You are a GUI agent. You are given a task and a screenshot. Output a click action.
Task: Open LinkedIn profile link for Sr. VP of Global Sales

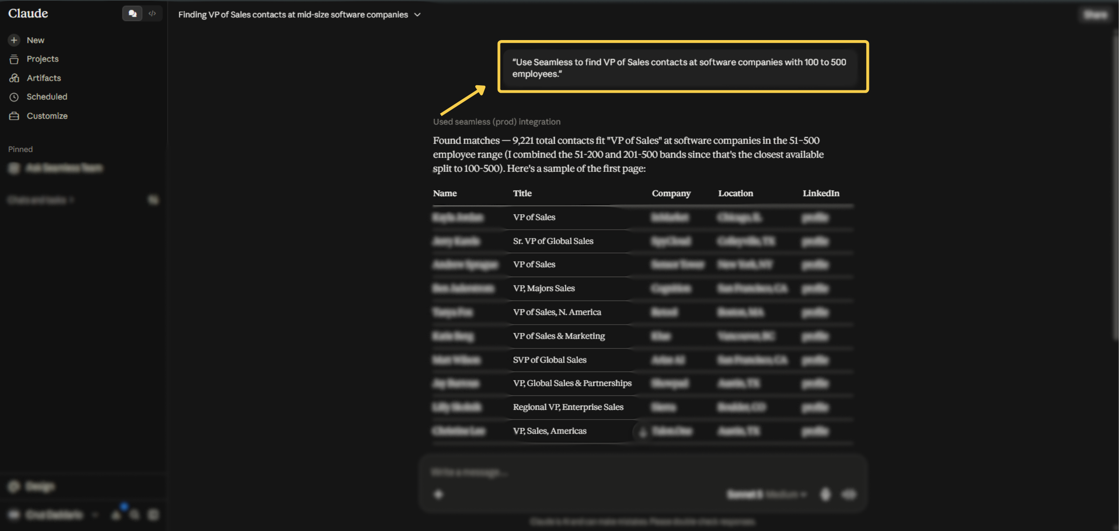[x=815, y=241]
